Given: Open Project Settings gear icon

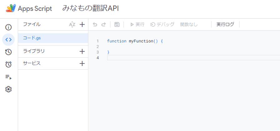Looking at the screenshot, I should click(9, 89).
